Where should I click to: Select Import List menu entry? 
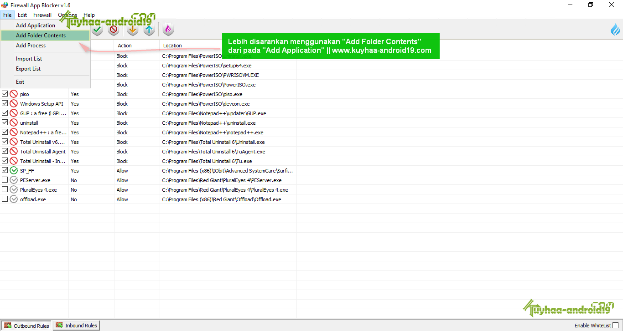click(x=45, y=59)
